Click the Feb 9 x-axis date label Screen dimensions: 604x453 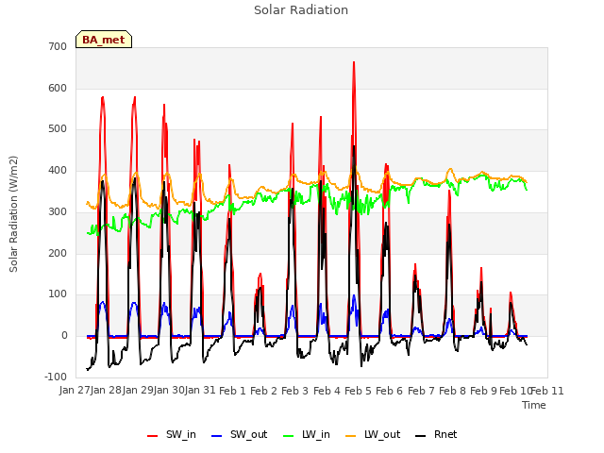click(x=484, y=391)
